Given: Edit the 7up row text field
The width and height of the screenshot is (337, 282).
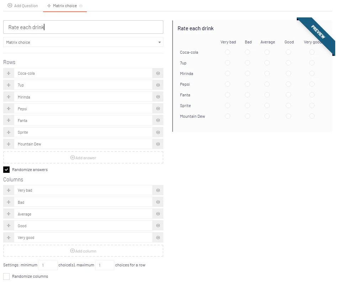Looking at the screenshot, I should (83, 85).
